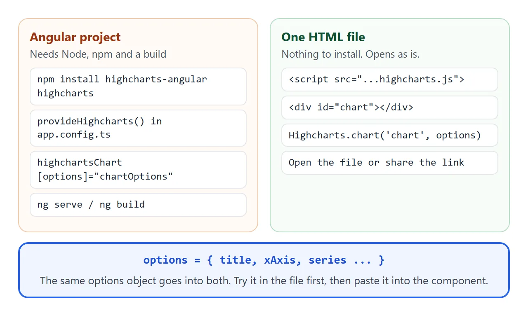Viewport: 528px width, 318px height.
Task: Click the "Highcharts.chart('chart', options)" line
Action: coord(390,135)
